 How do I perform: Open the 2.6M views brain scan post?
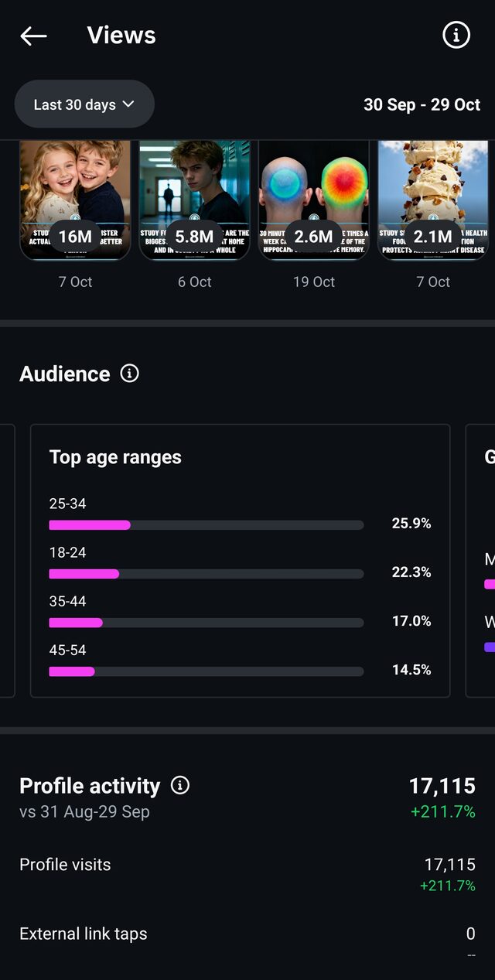(313, 200)
